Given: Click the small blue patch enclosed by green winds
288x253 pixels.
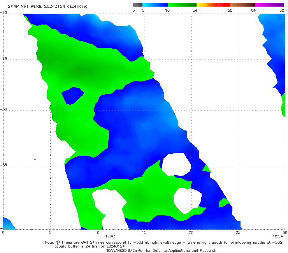Looking at the screenshot, I should 73,96.
